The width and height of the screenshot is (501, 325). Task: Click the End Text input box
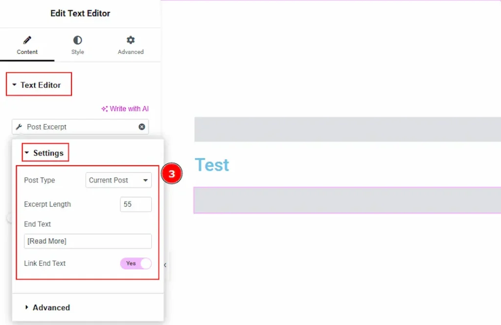(88, 241)
